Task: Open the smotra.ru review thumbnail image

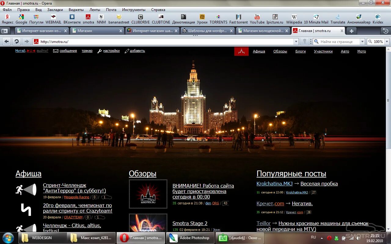Action: (148, 194)
